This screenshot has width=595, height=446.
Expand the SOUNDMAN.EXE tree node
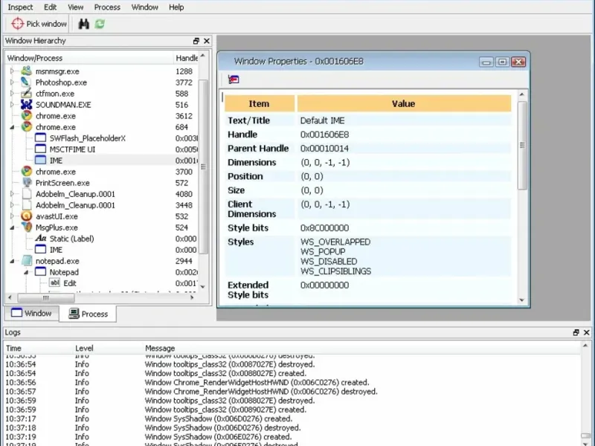click(12, 105)
